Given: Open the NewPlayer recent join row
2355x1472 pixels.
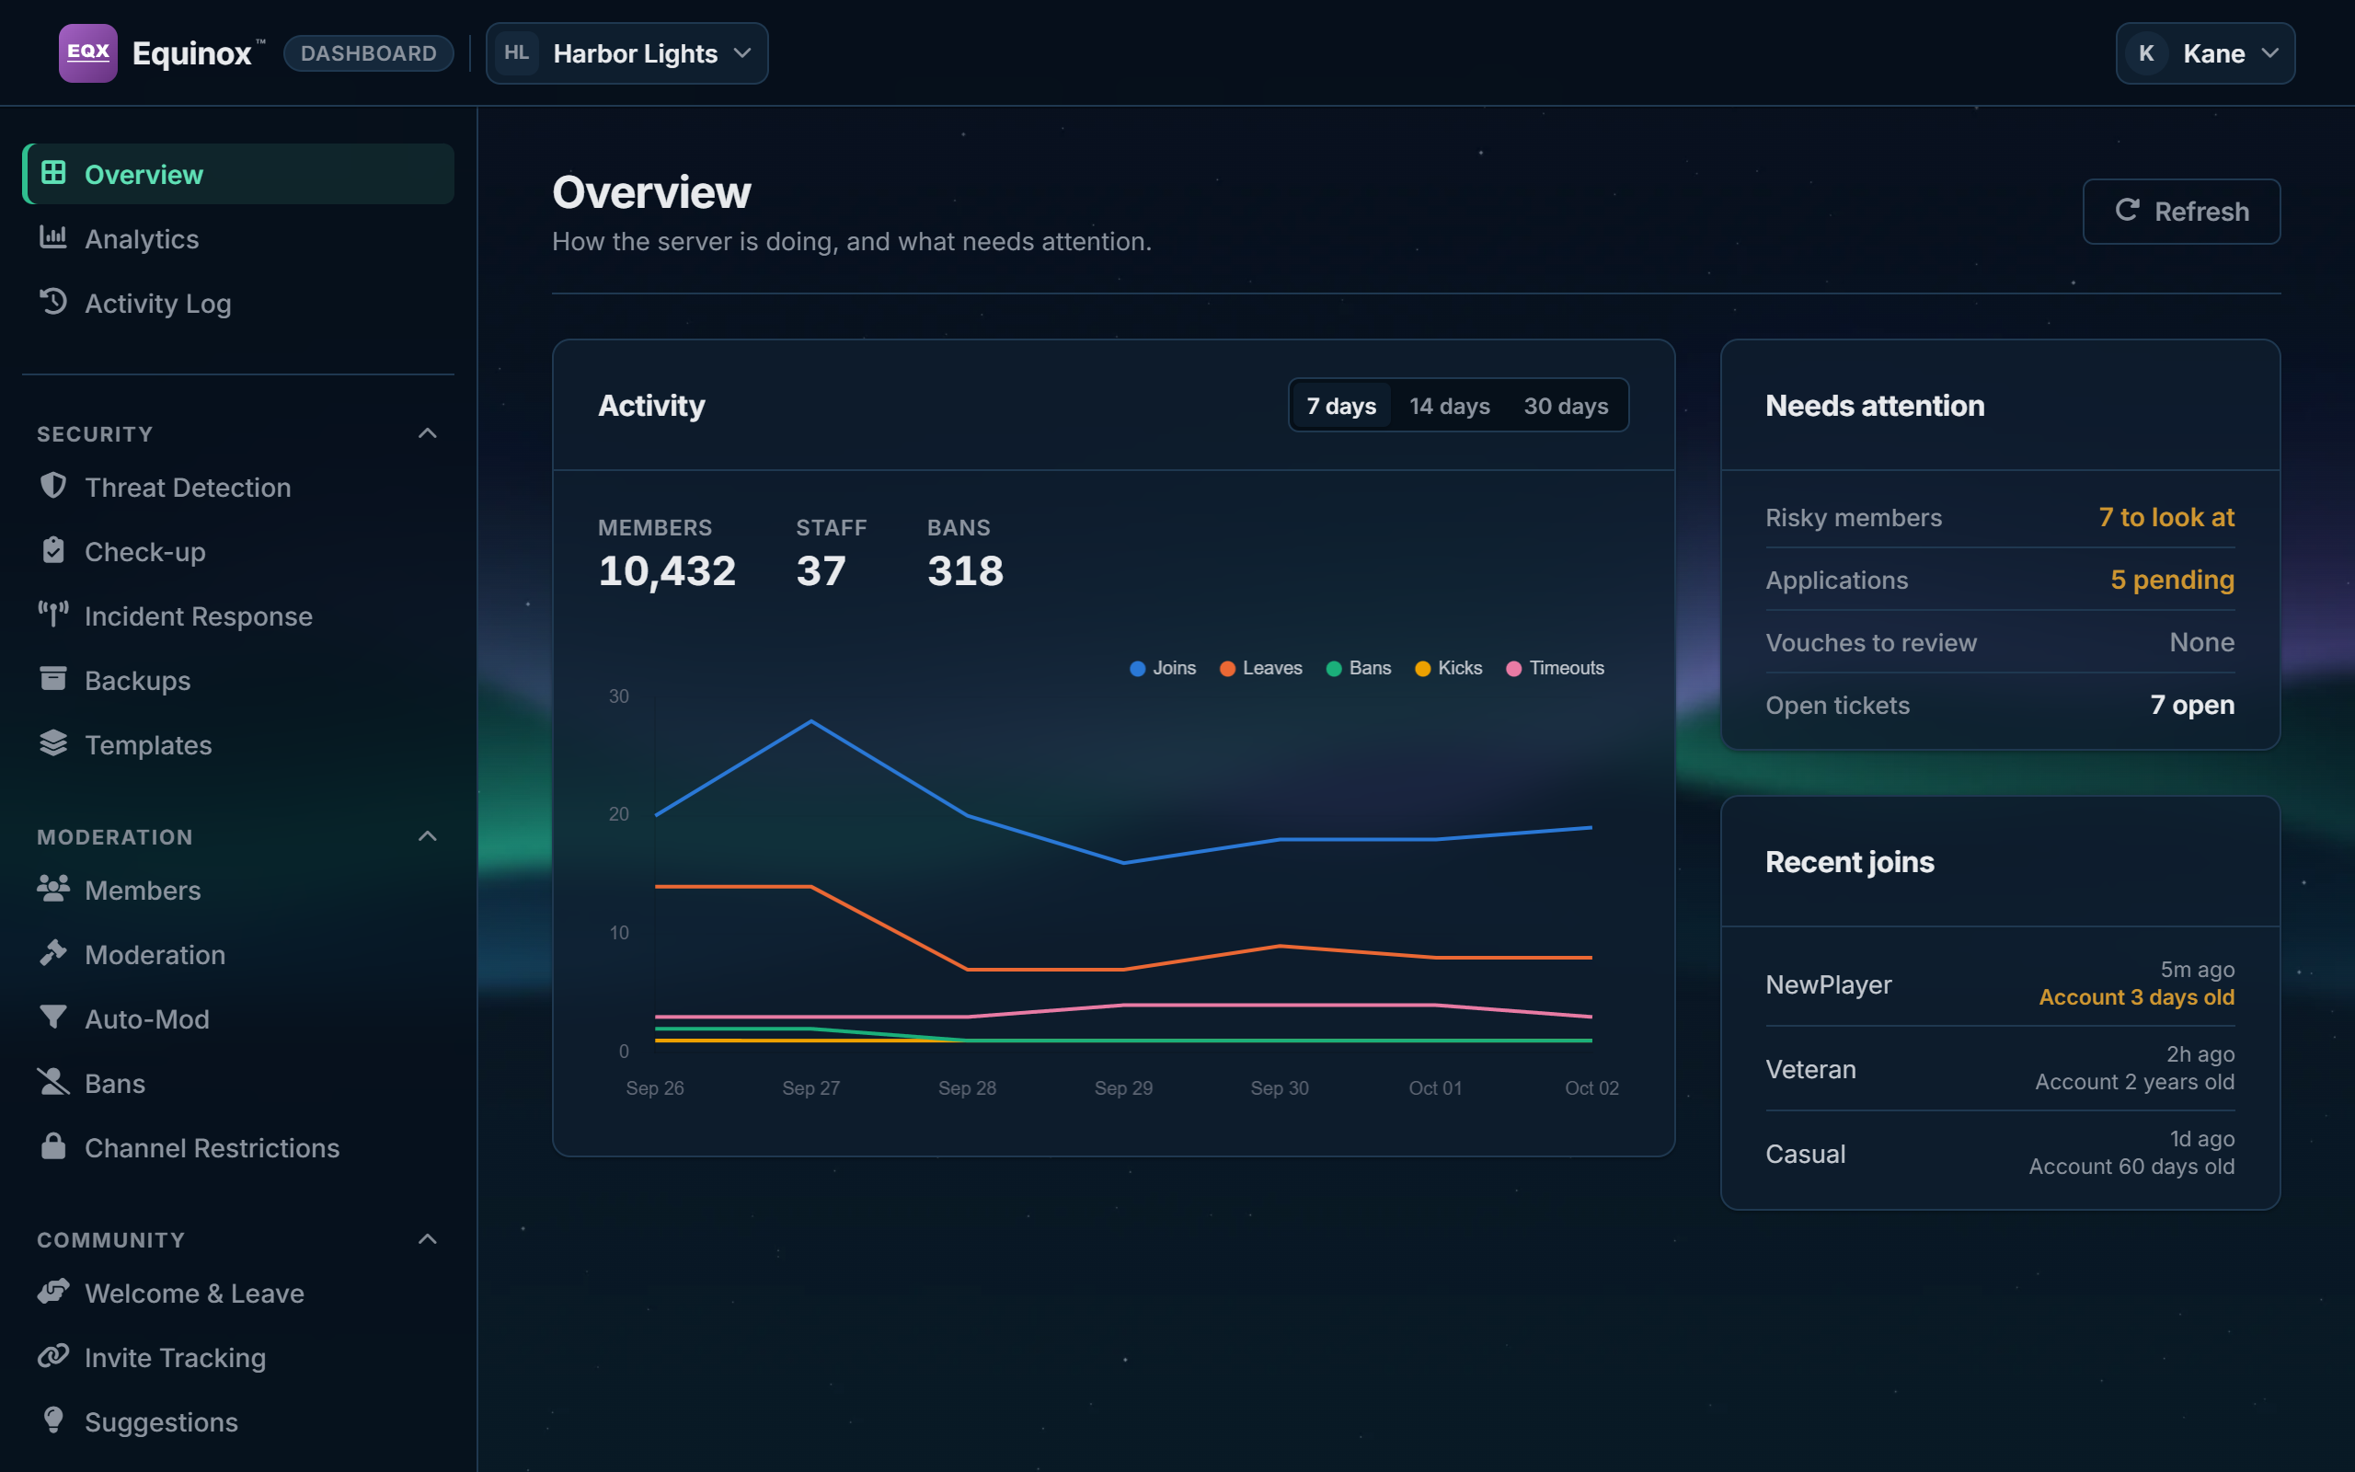Looking at the screenshot, I should click(x=2000, y=984).
